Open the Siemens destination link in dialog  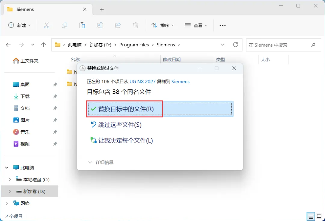180,82
